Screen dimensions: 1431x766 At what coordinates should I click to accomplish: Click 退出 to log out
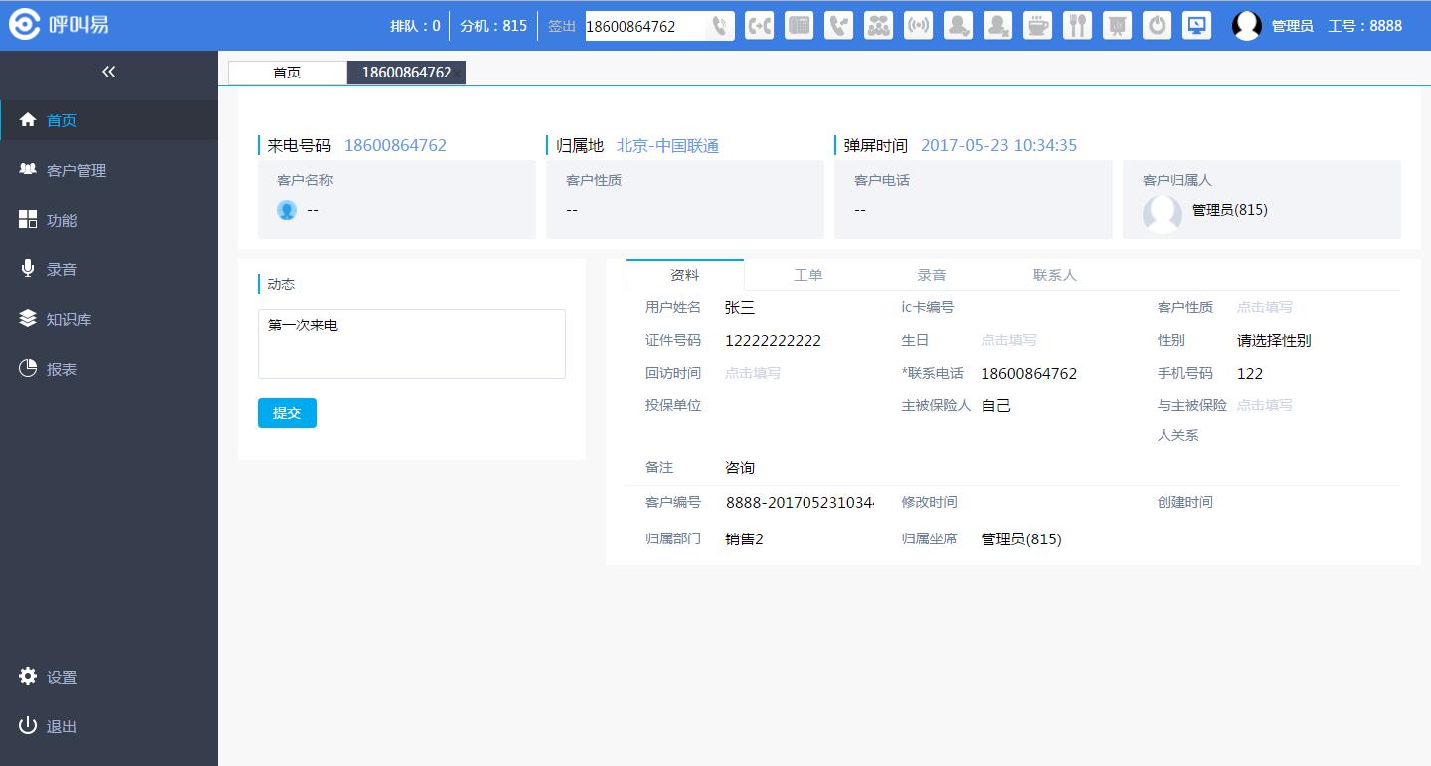tap(108, 726)
